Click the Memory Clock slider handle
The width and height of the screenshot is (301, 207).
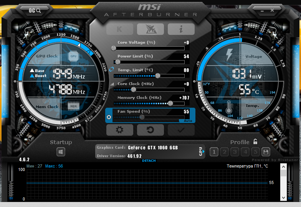tap(170, 103)
